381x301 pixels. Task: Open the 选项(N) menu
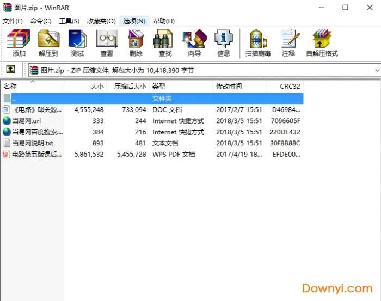pos(134,21)
